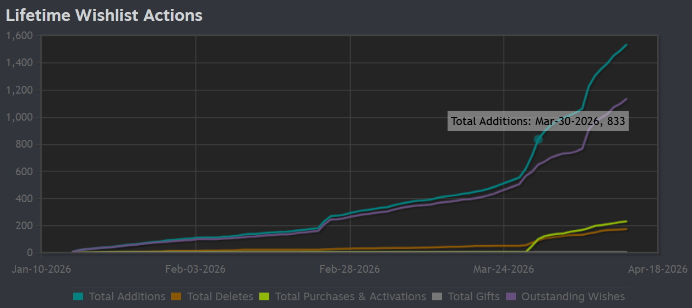
Task: Click the purple Outstanding Wishes legend swatch
Action: (x=510, y=297)
